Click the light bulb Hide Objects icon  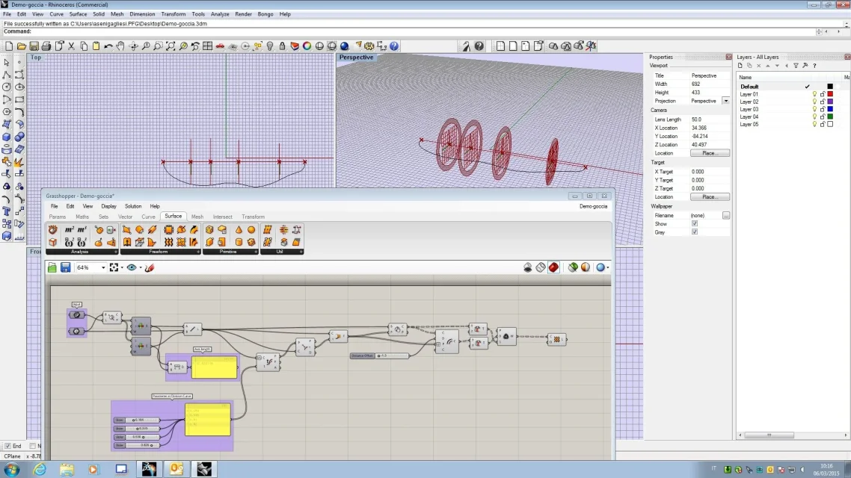[x=270, y=46]
